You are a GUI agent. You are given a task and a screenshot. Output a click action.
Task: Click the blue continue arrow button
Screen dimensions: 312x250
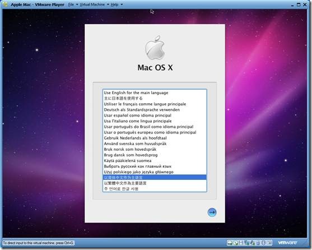pos(212,212)
